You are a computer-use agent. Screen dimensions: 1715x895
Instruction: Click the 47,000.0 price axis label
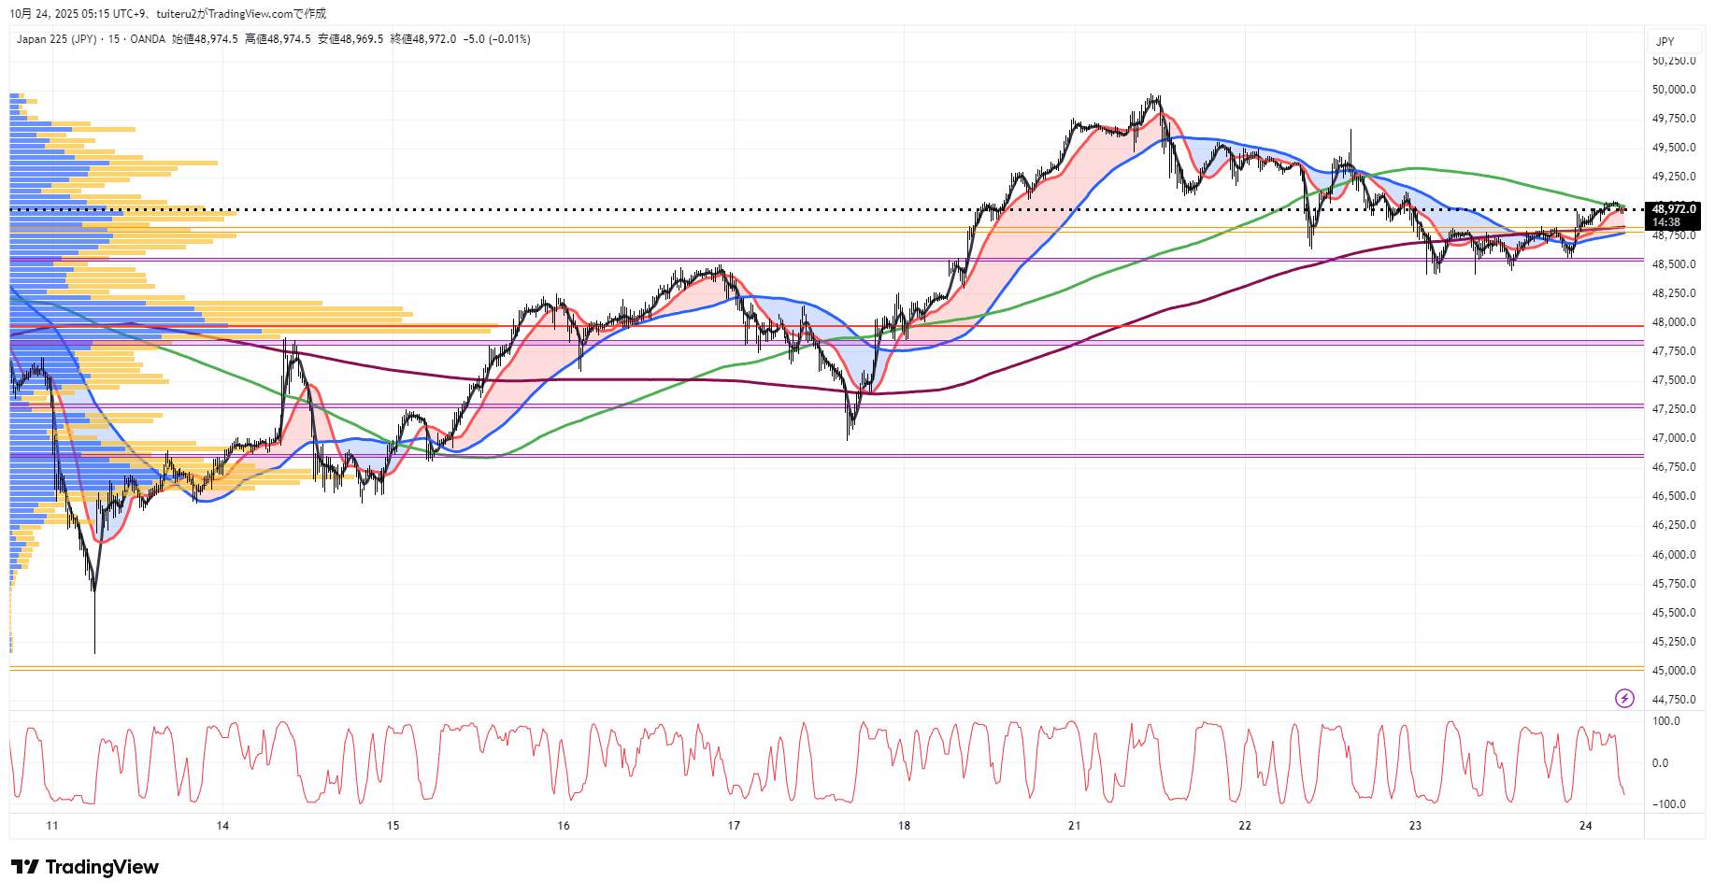click(1674, 438)
